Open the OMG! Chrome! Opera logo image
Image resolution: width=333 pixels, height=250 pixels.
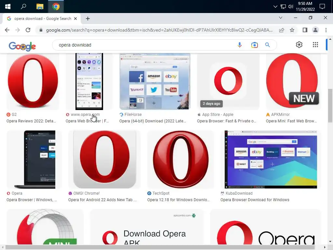tap(104, 160)
